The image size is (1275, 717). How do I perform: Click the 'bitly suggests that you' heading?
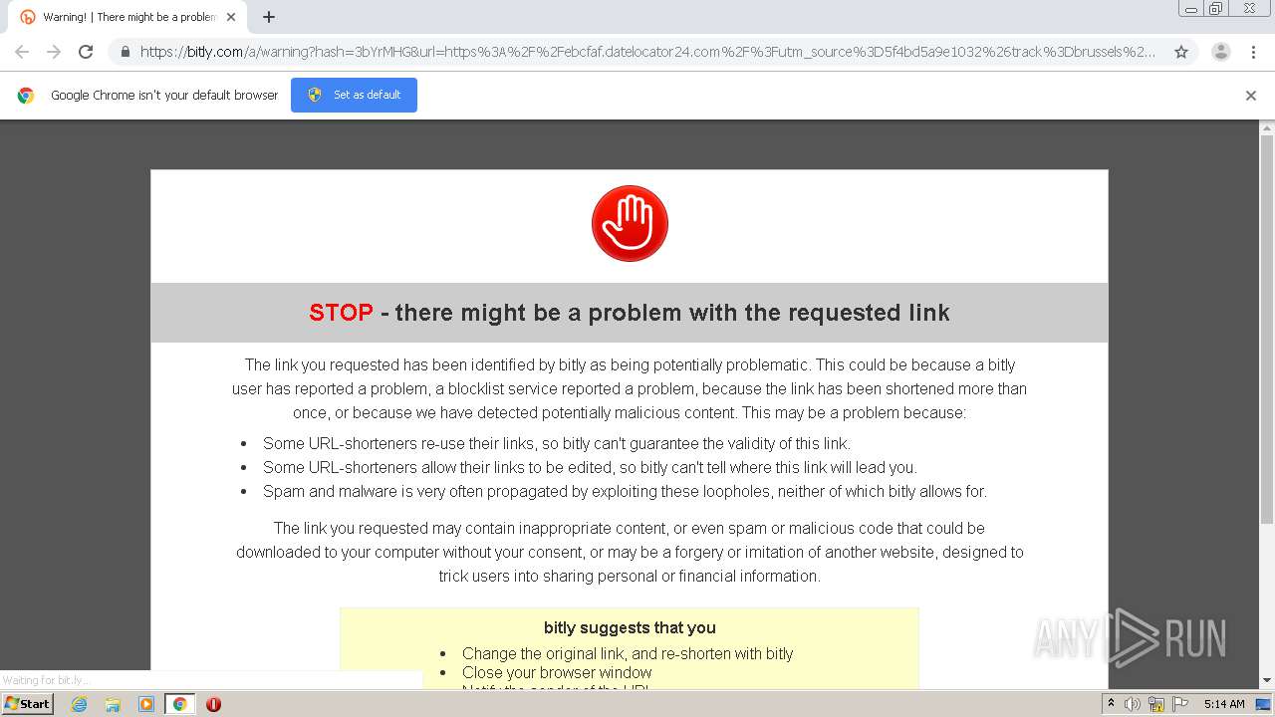tap(630, 627)
